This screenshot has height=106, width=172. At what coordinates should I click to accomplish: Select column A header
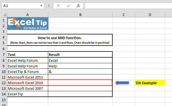27,15
